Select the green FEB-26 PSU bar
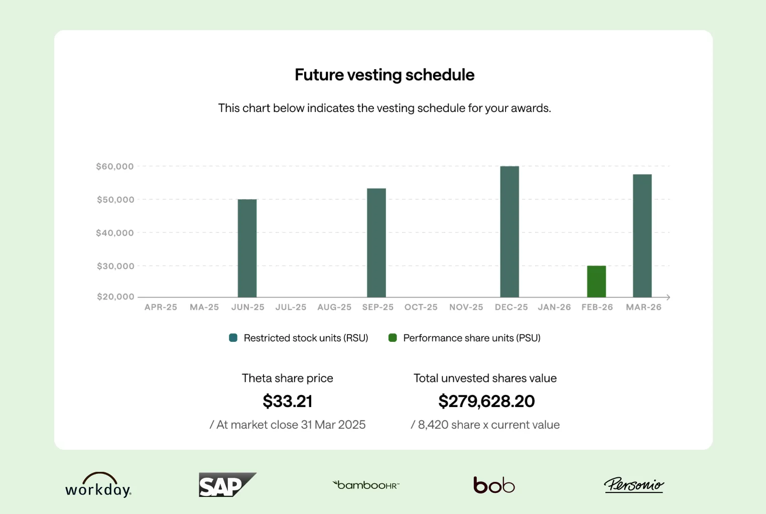 point(596,281)
